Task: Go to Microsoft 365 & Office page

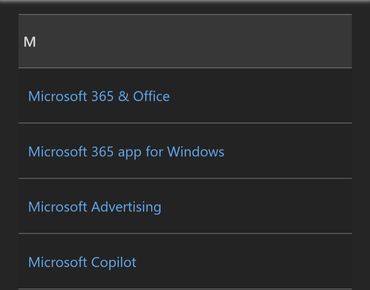Action: 99,96
